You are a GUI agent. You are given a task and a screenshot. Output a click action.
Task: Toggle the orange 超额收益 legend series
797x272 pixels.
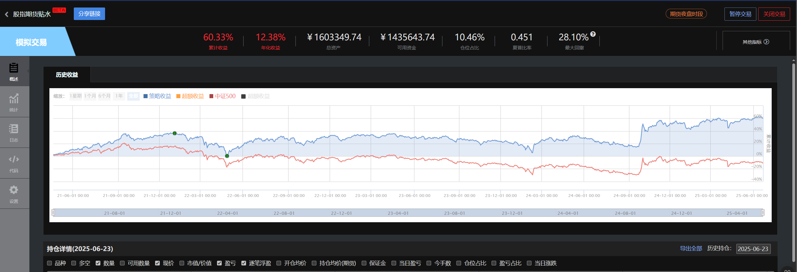pyautogui.click(x=190, y=96)
